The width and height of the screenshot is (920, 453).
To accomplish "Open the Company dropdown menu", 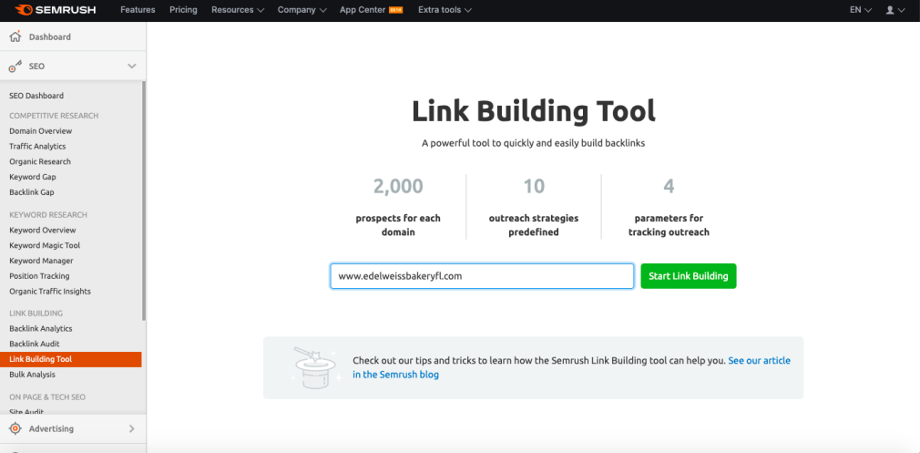I will pos(302,10).
